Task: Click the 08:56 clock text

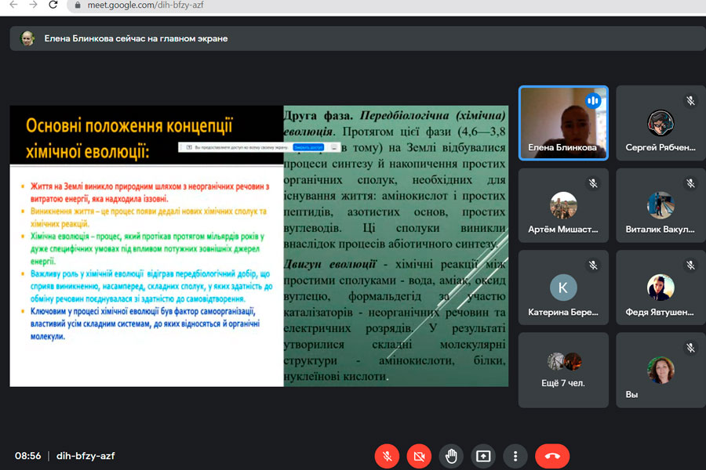Action: 28,456
